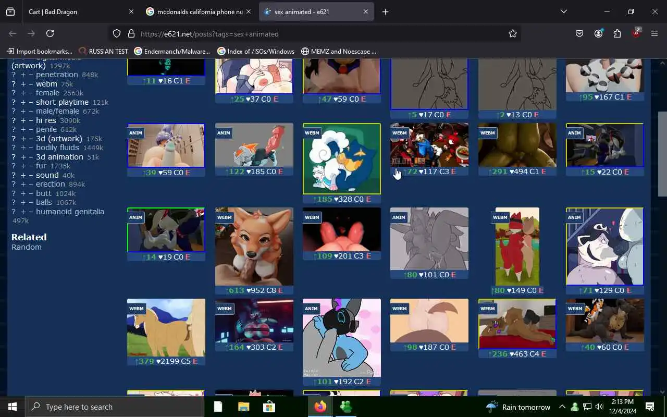
Task: Open the fur tag link
Action: (x=41, y=166)
